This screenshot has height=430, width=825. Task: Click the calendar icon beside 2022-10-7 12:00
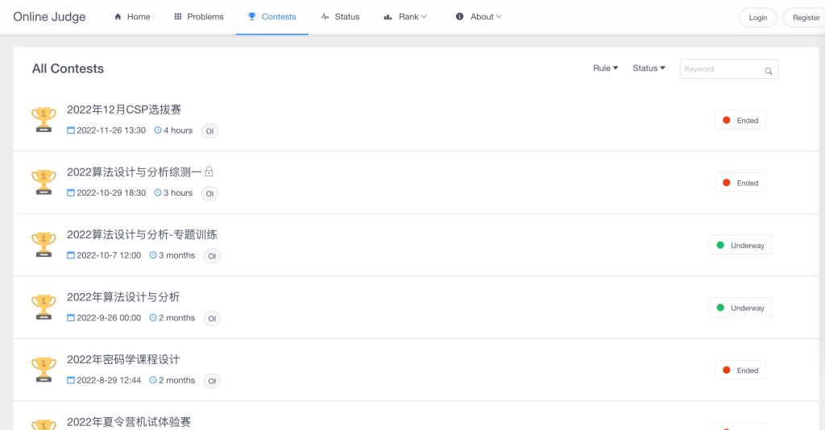coord(71,255)
